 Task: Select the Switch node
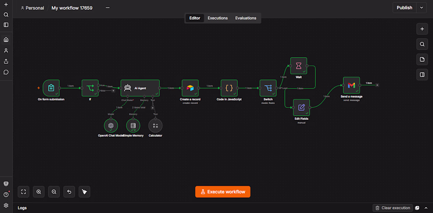point(268,88)
